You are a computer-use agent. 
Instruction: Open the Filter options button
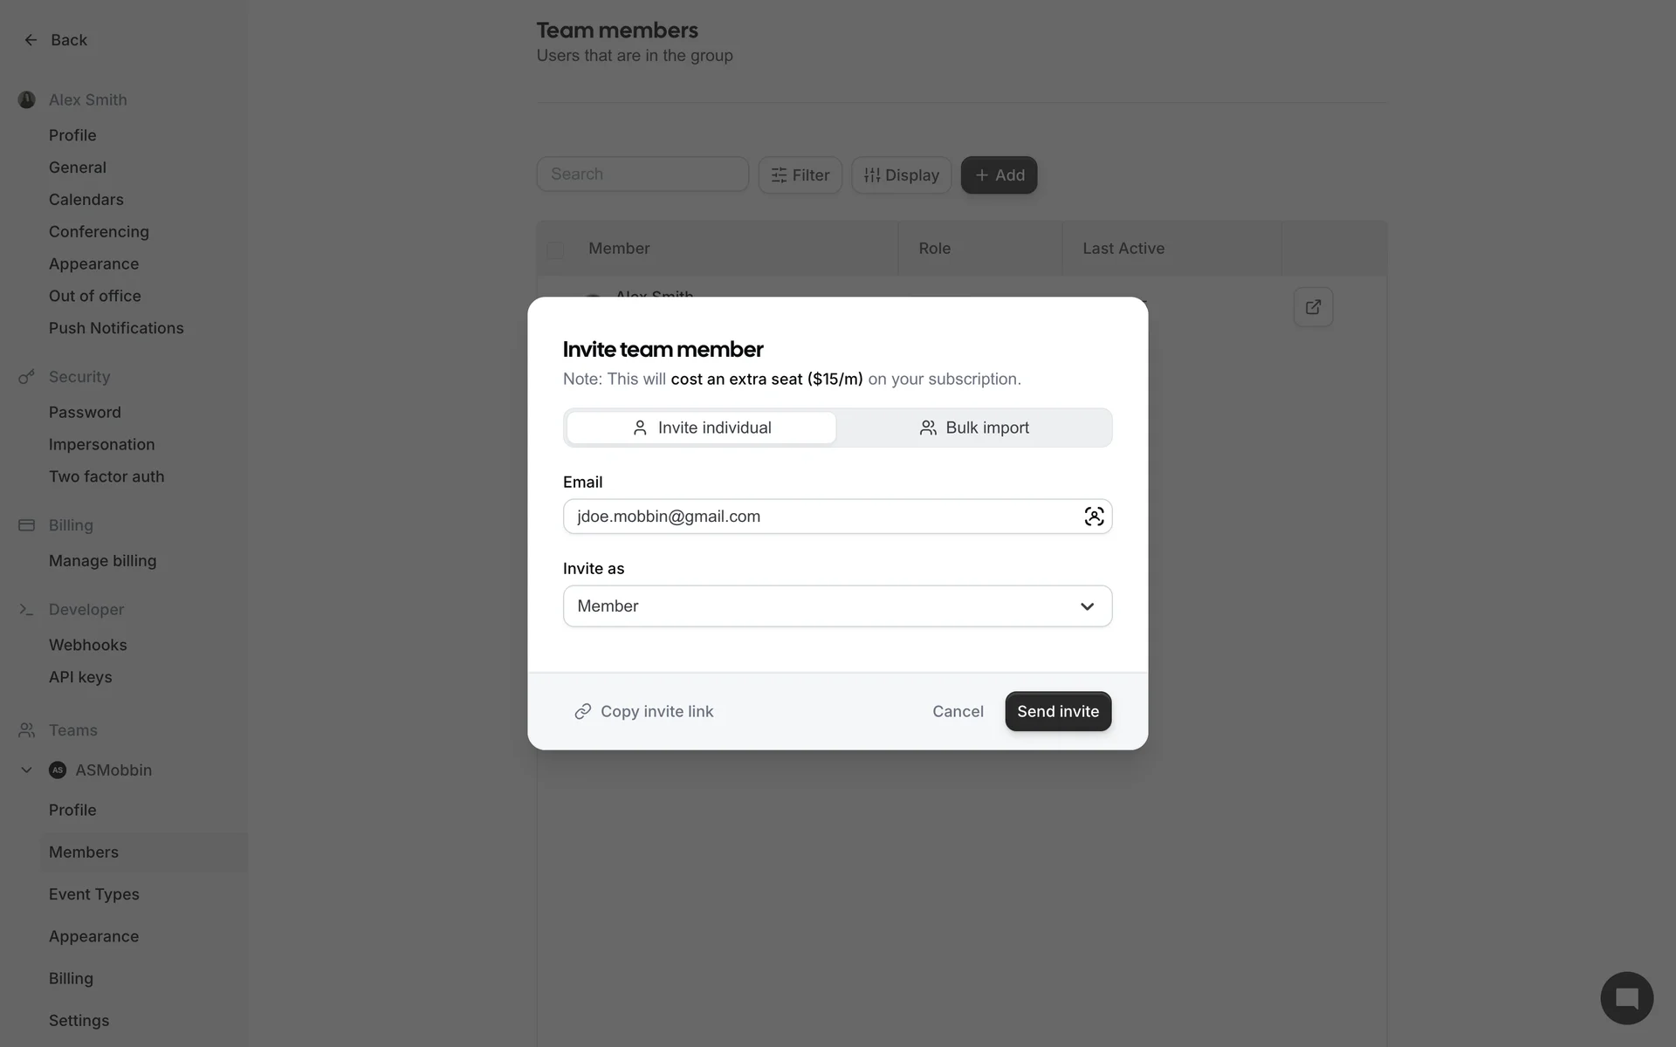[x=800, y=175]
